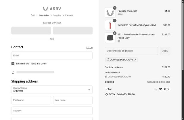Go back to Cart breadcrumb
Image resolution: width=184 pixels, height=120 pixels.
click(x=32, y=15)
